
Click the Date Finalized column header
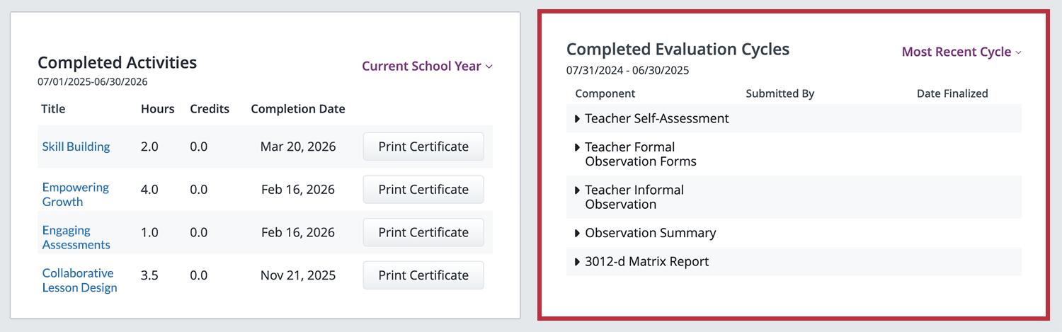[x=952, y=93]
